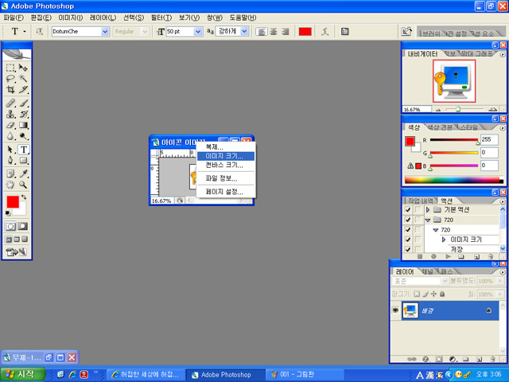Select the Rectangular Marquee tool
The image size is (509, 382).
tap(10, 68)
